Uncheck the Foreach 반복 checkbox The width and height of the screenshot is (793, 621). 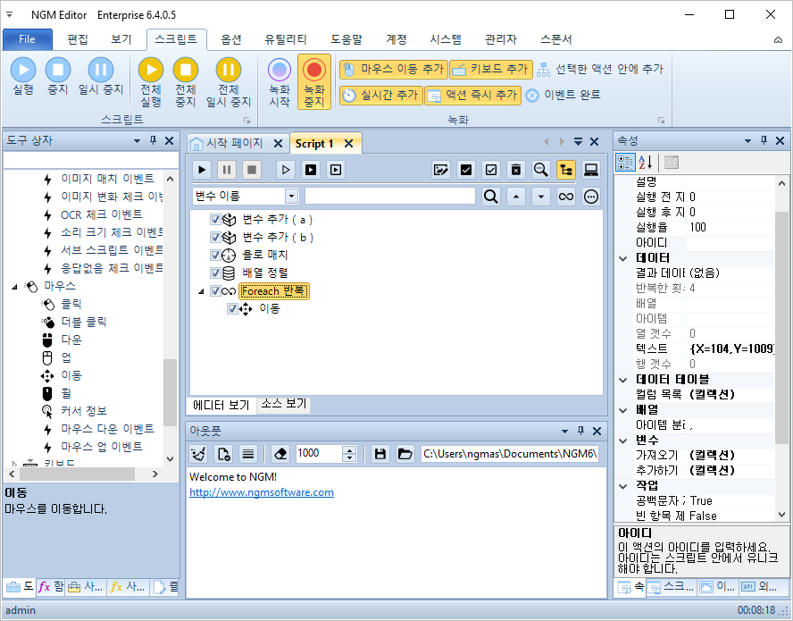point(215,291)
